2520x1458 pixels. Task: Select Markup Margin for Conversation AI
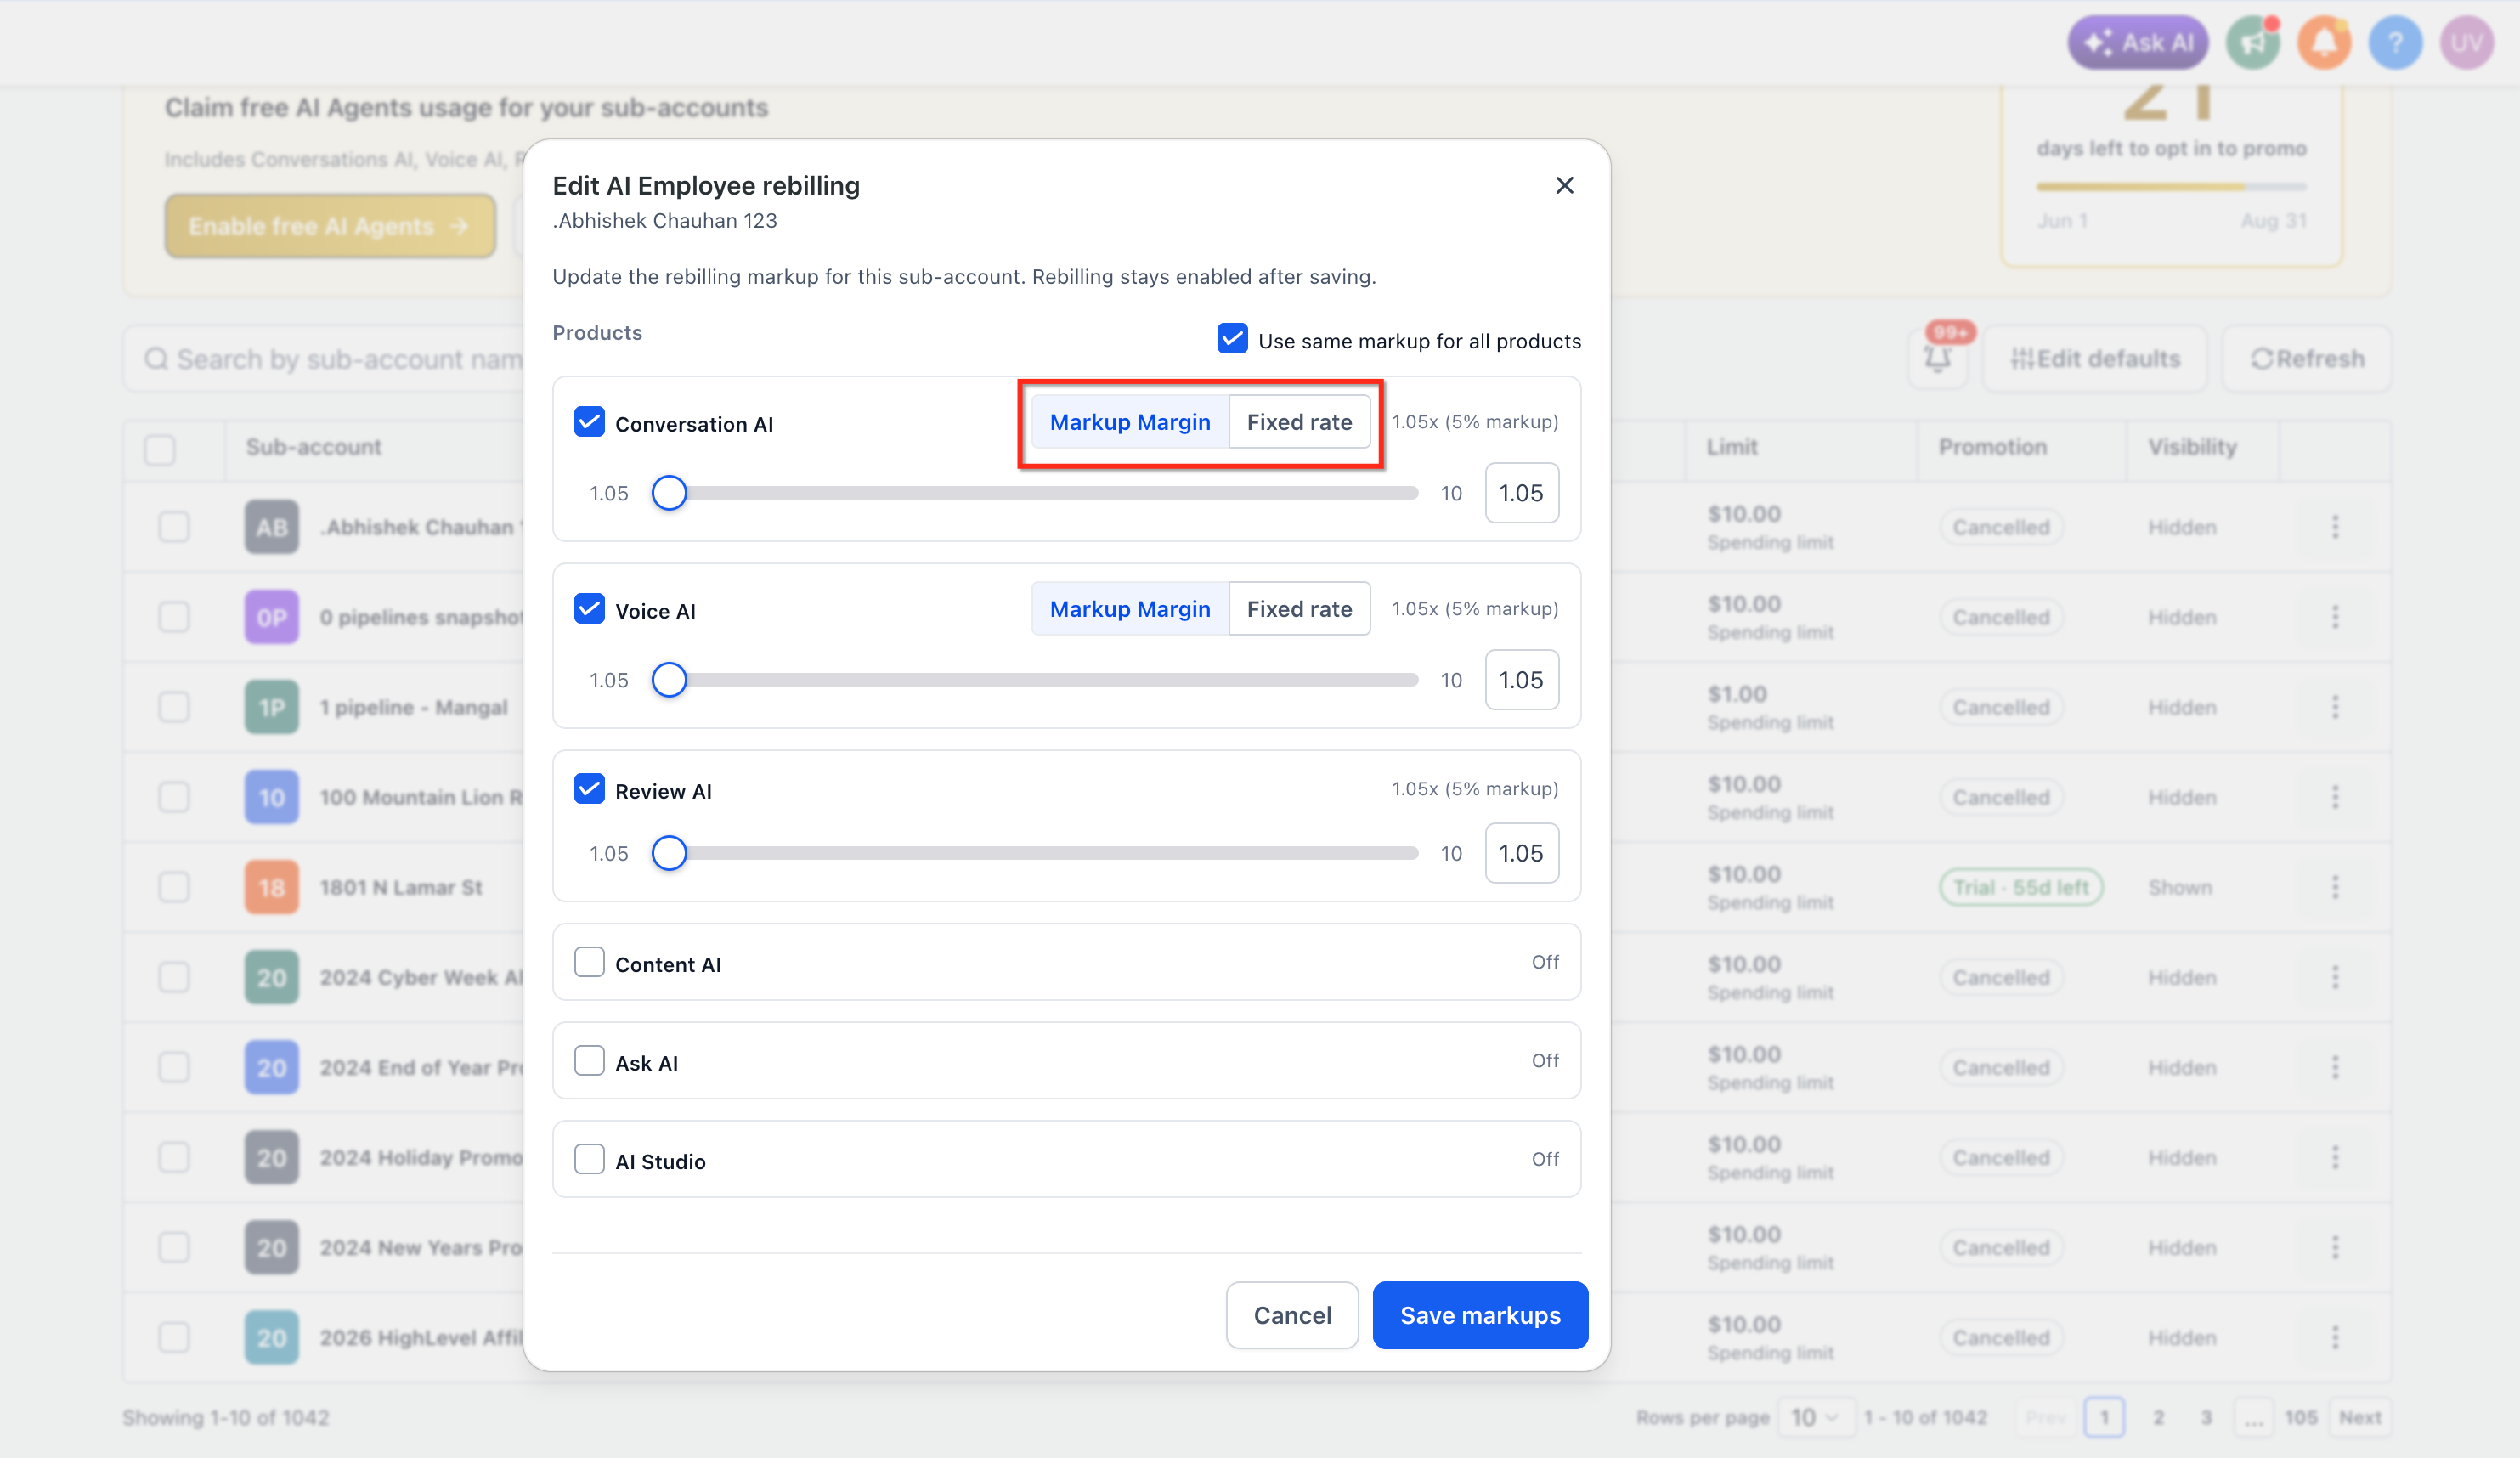point(1130,422)
